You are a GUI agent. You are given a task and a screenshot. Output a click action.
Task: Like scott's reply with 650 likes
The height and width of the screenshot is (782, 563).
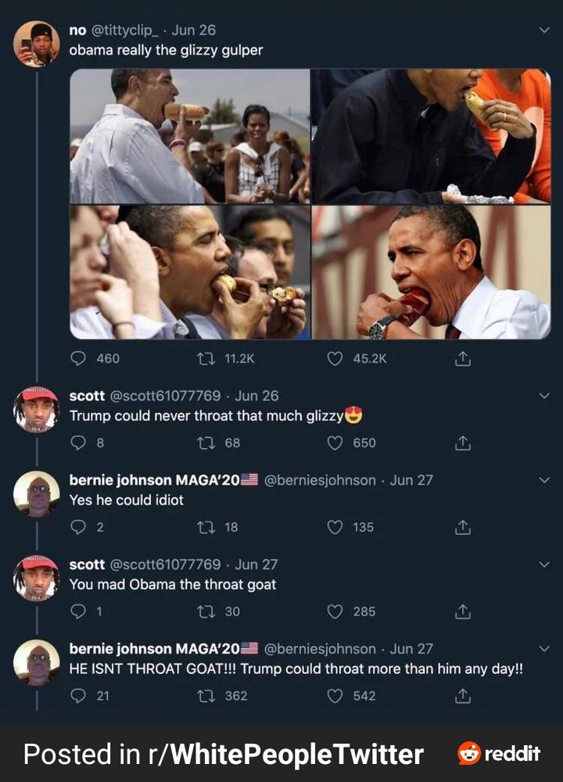coord(335,443)
